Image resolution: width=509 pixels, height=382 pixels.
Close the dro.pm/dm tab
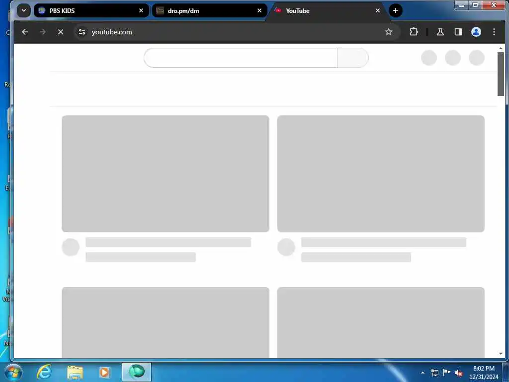tap(259, 10)
